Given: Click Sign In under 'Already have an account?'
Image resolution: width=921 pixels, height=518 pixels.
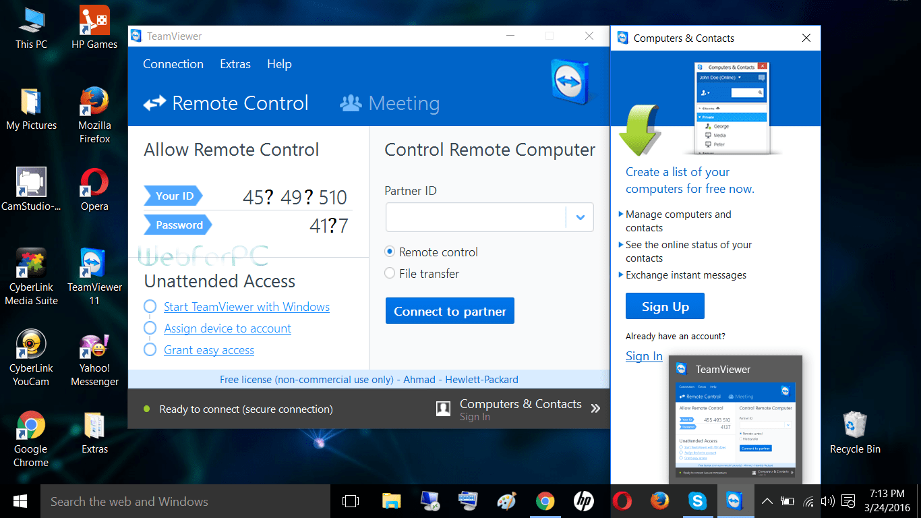Looking at the screenshot, I should (644, 356).
